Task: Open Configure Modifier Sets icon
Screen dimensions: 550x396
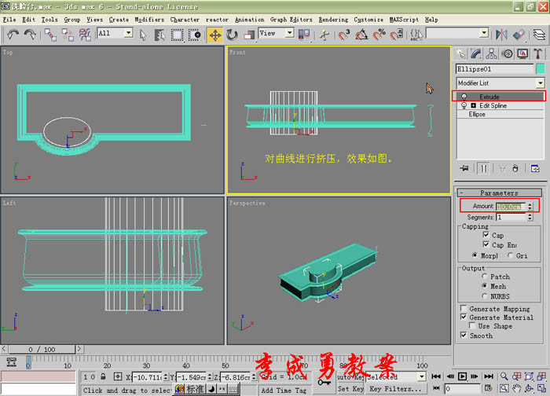Action: 535,168
